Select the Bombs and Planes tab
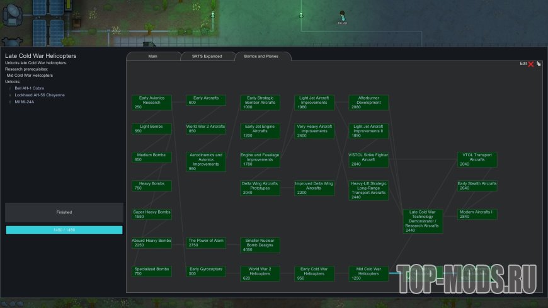The image size is (548, 308). (263, 57)
